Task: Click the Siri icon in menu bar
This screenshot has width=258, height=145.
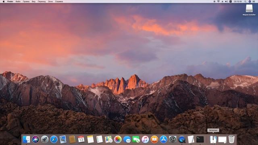Action: tap(250, 2)
